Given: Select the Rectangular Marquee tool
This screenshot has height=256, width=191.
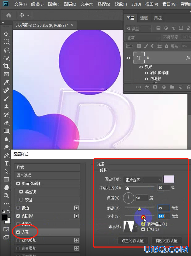Looking at the screenshot, I should tap(6, 42).
